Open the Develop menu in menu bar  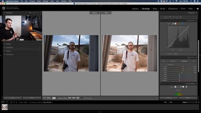(x=32, y=1)
